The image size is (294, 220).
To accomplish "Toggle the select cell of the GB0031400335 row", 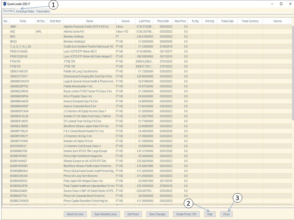I will point(6,71).
